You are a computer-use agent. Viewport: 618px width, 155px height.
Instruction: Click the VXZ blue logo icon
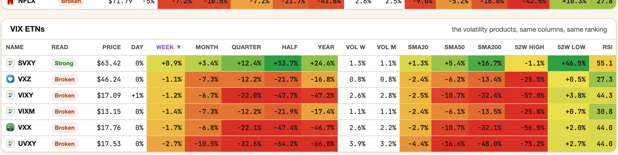point(10,79)
